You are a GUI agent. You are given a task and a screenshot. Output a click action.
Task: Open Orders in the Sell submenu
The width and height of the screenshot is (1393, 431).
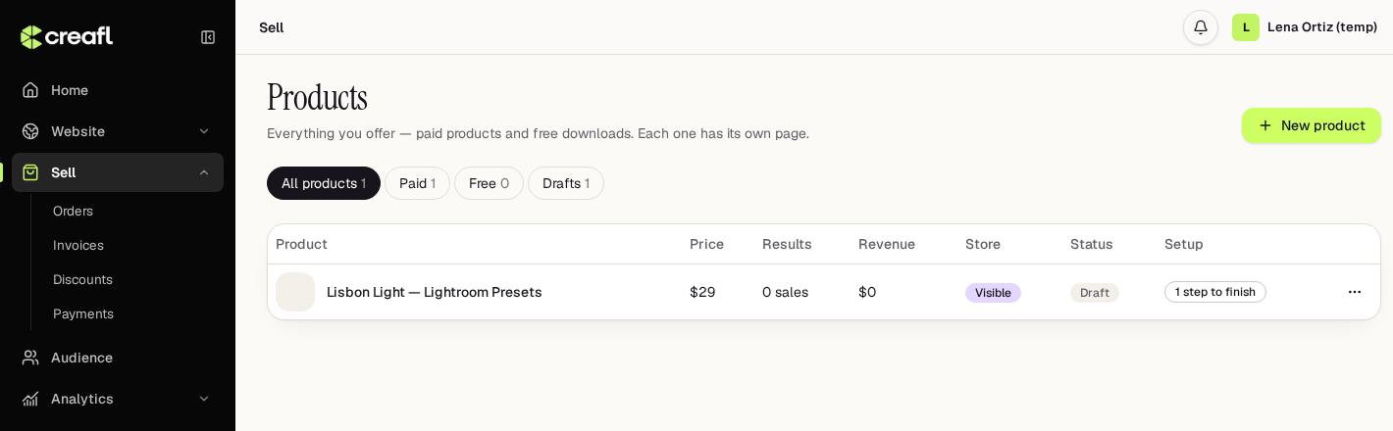(73, 211)
